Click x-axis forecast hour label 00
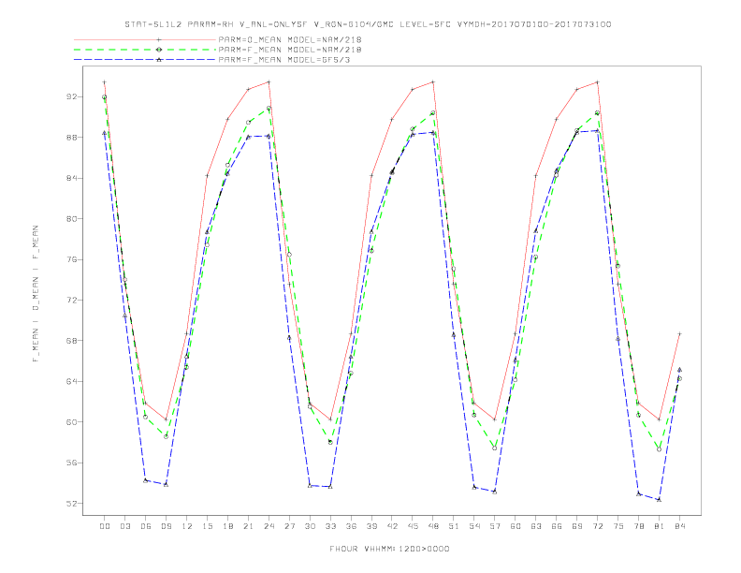The height and width of the screenshot is (573, 741). coord(105,526)
